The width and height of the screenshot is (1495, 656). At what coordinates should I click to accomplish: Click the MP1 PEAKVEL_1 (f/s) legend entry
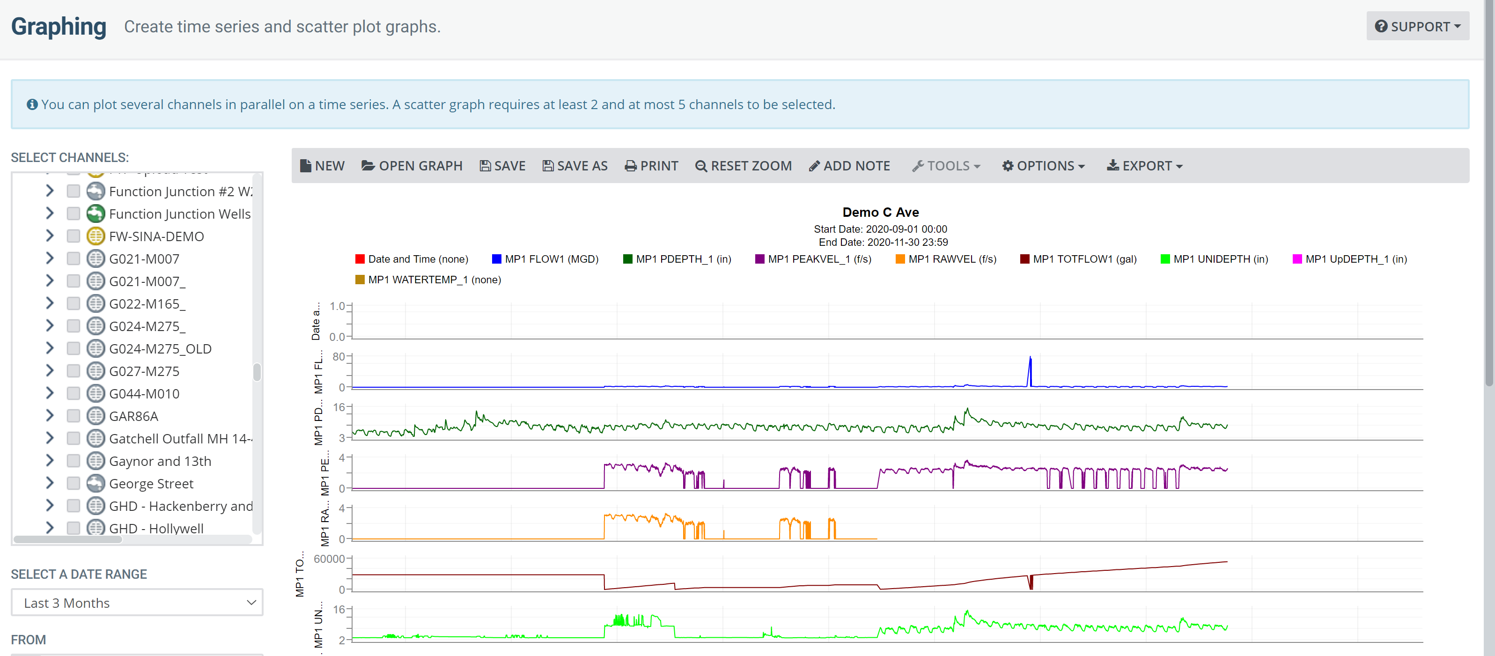point(813,259)
